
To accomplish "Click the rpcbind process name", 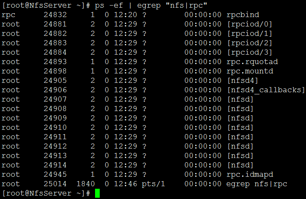I will pos(243,15).
